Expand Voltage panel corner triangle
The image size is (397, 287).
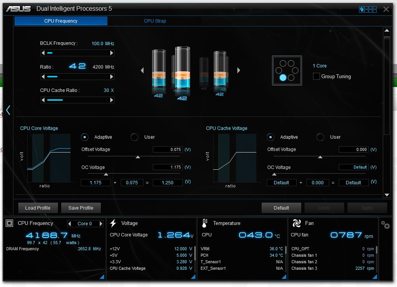[193, 277]
